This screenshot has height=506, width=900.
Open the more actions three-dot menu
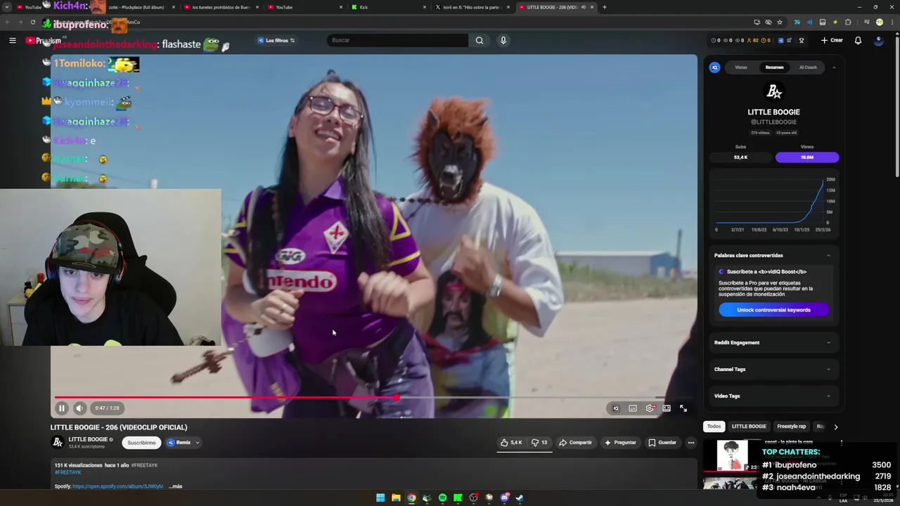click(x=691, y=443)
